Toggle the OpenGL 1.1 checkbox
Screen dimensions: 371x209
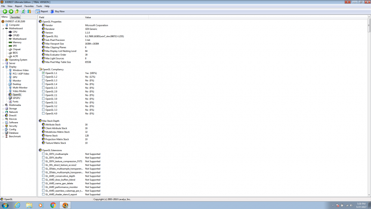(x=43, y=73)
